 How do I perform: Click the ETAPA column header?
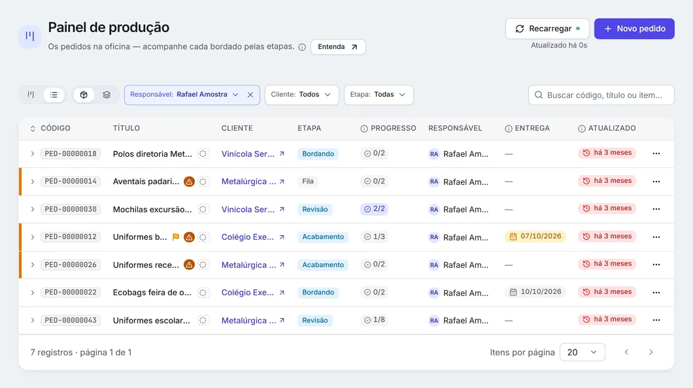click(x=309, y=129)
